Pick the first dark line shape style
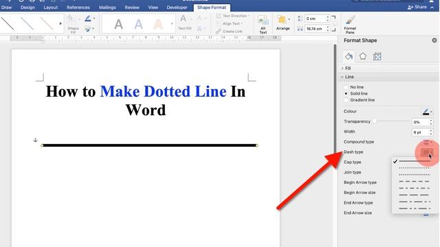 (x=8, y=23)
